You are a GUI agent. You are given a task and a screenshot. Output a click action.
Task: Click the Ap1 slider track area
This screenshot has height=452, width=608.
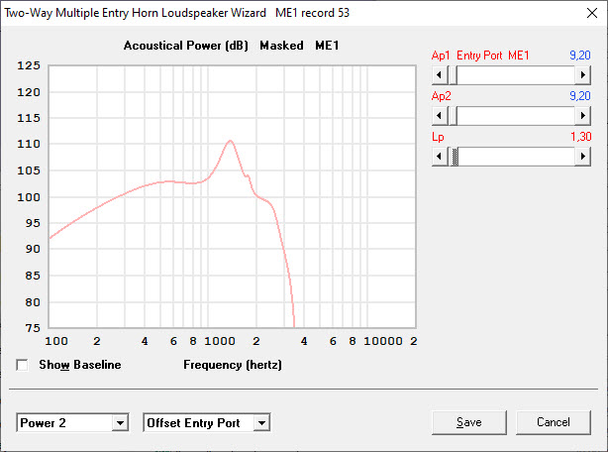tap(516, 75)
